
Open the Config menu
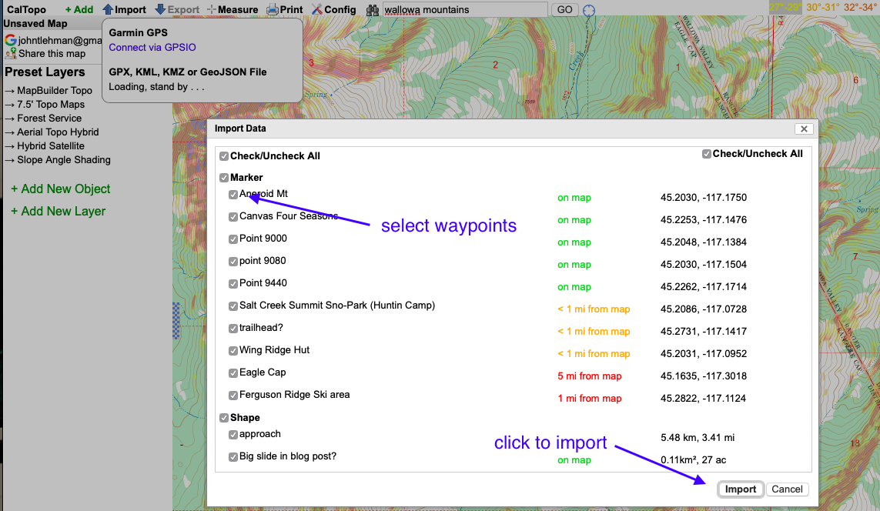334,9
